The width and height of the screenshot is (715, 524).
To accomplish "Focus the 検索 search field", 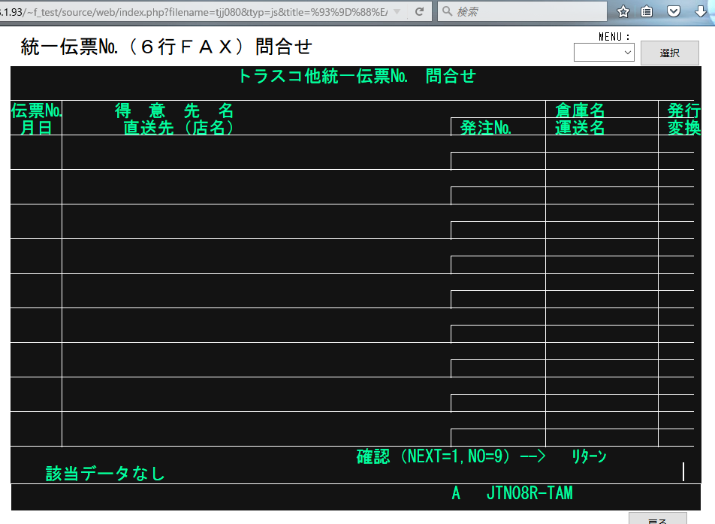I will pos(526,12).
